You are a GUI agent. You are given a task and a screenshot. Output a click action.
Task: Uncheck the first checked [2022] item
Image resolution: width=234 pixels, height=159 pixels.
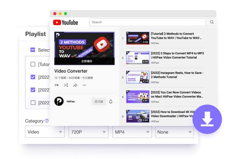[33, 77]
